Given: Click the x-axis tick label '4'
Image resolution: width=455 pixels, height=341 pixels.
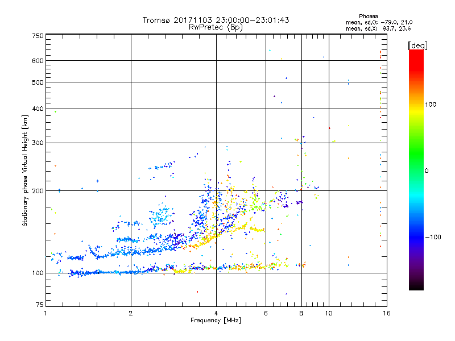Looking at the screenshot, I should point(216,313).
